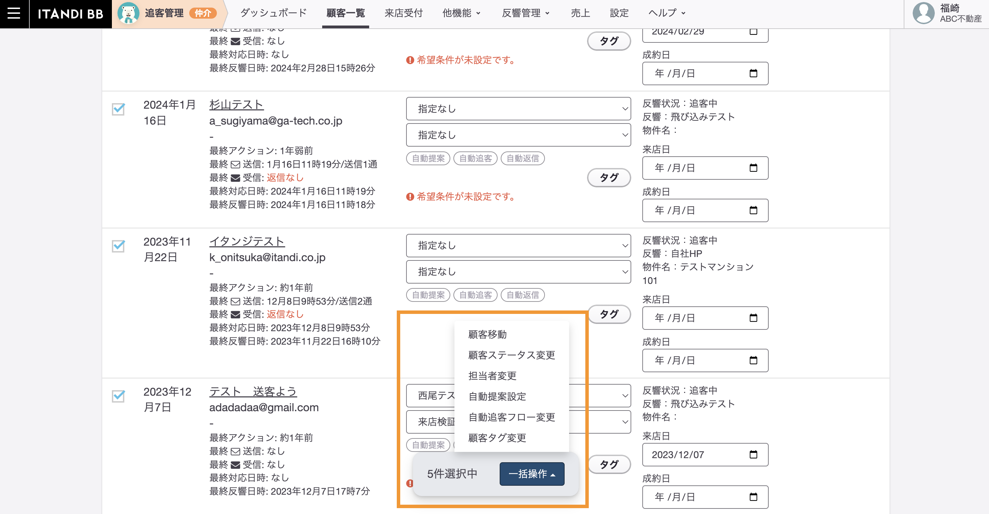Expand the 他機能 menu
Viewport: 989px width, 514px height.
[x=461, y=13]
